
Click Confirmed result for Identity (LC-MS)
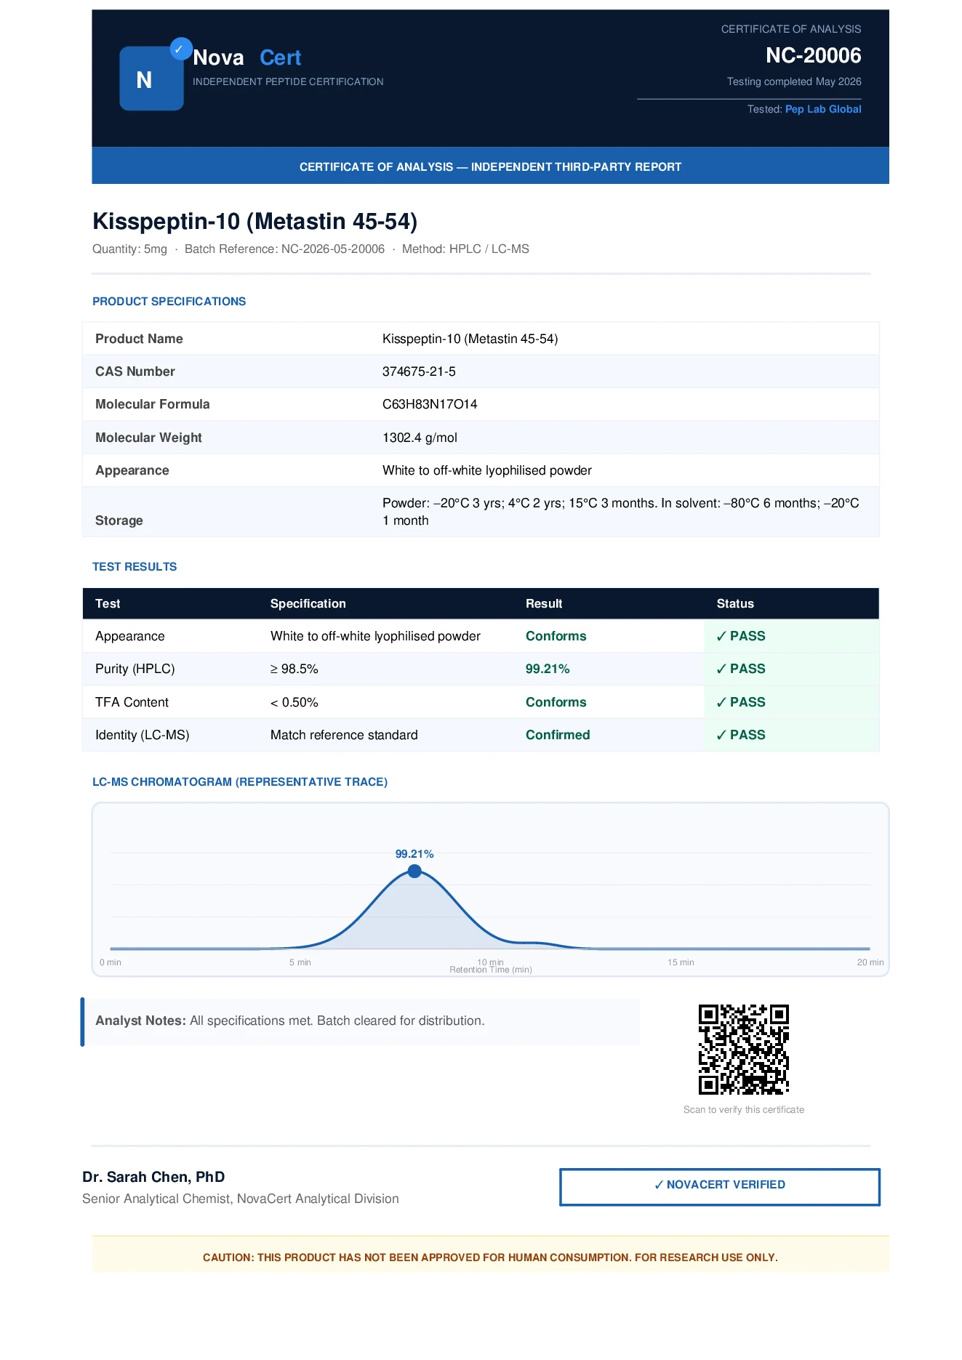click(558, 735)
